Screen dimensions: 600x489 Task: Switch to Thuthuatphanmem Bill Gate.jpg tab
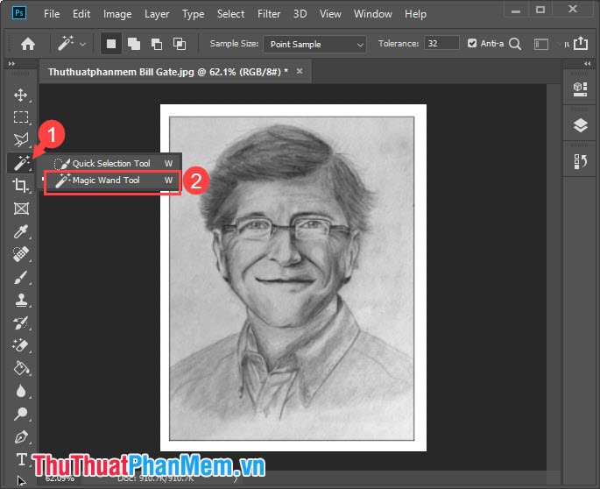coord(168,72)
